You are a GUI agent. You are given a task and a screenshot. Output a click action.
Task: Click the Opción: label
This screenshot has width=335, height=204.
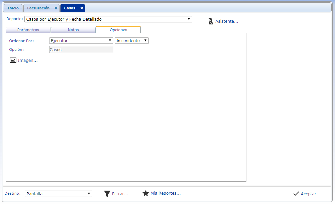(x=16, y=49)
